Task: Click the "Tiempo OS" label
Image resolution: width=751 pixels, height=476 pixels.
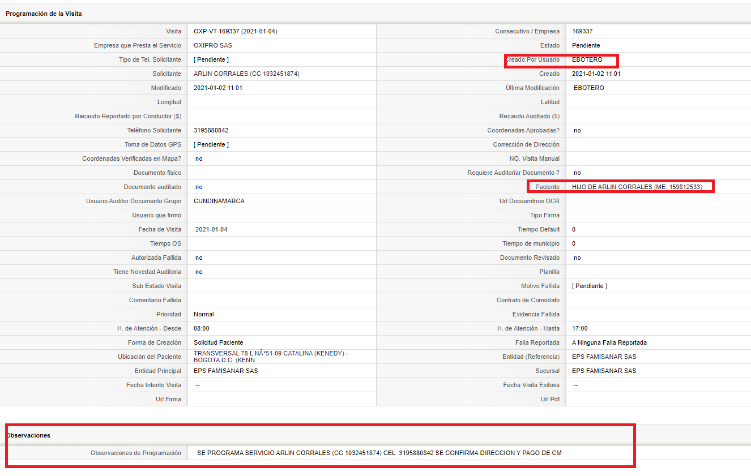Action: 165,243
